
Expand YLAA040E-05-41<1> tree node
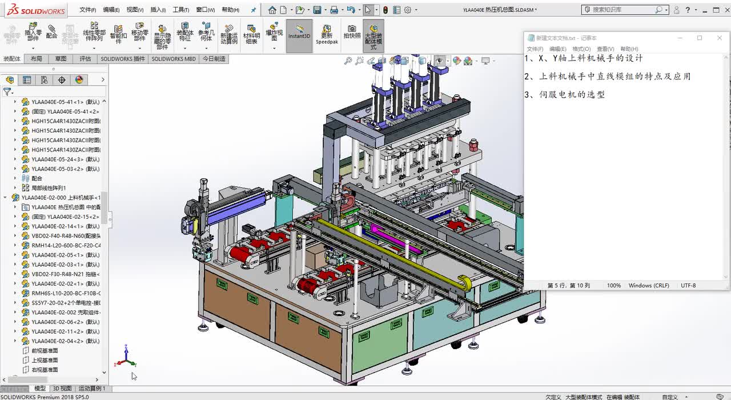pyautogui.click(x=15, y=102)
